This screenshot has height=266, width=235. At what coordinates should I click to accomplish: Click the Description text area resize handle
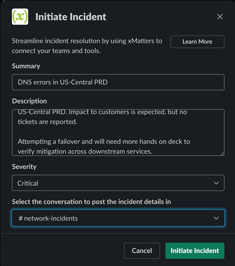click(x=222, y=154)
